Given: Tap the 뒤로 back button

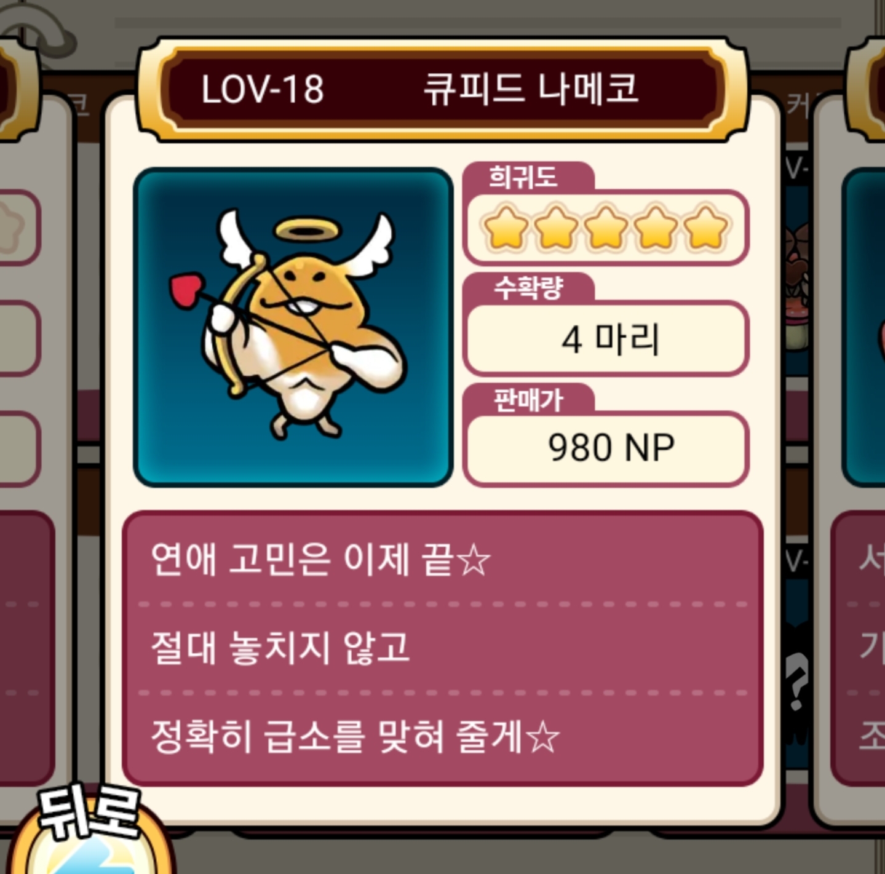Looking at the screenshot, I should [x=89, y=830].
